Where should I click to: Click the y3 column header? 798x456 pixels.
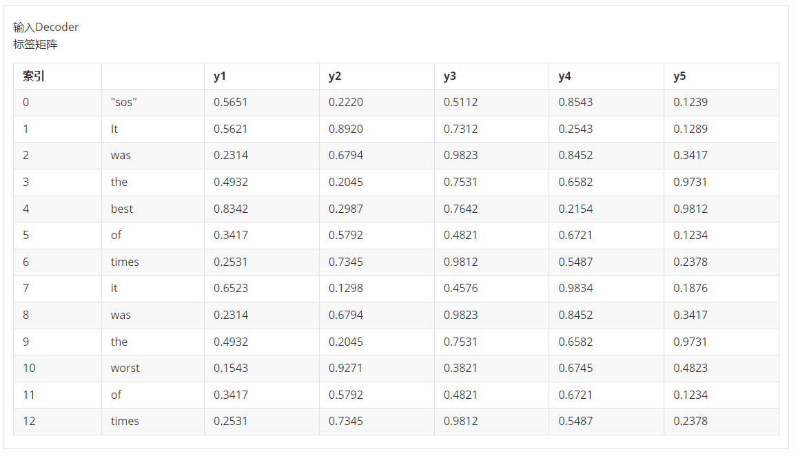(450, 76)
